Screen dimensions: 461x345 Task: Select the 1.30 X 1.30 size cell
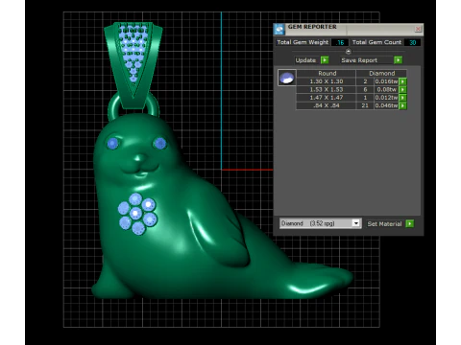(327, 81)
